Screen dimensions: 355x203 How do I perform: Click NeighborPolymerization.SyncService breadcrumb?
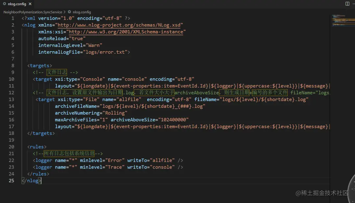pyautogui.click(x=33, y=12)
